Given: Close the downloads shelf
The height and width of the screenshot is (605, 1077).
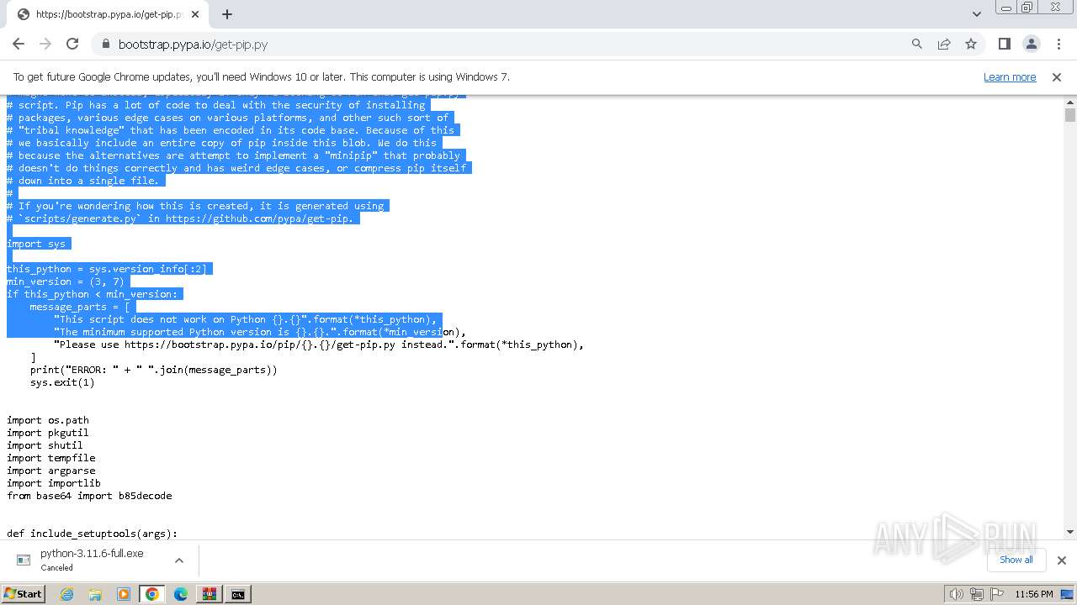Looking at the screenshot, I should click(1062, 560).
